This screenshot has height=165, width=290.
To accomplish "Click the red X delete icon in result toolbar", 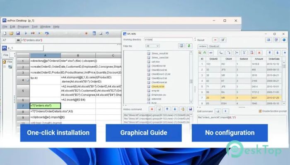I will pyautogui.click(x=259, y=53).
